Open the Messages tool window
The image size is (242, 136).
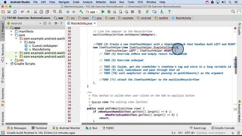[17, 128]
